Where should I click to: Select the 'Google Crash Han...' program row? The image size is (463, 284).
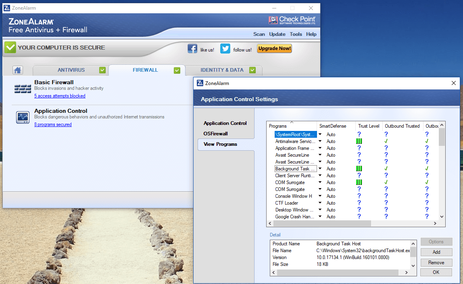(295, 216)
